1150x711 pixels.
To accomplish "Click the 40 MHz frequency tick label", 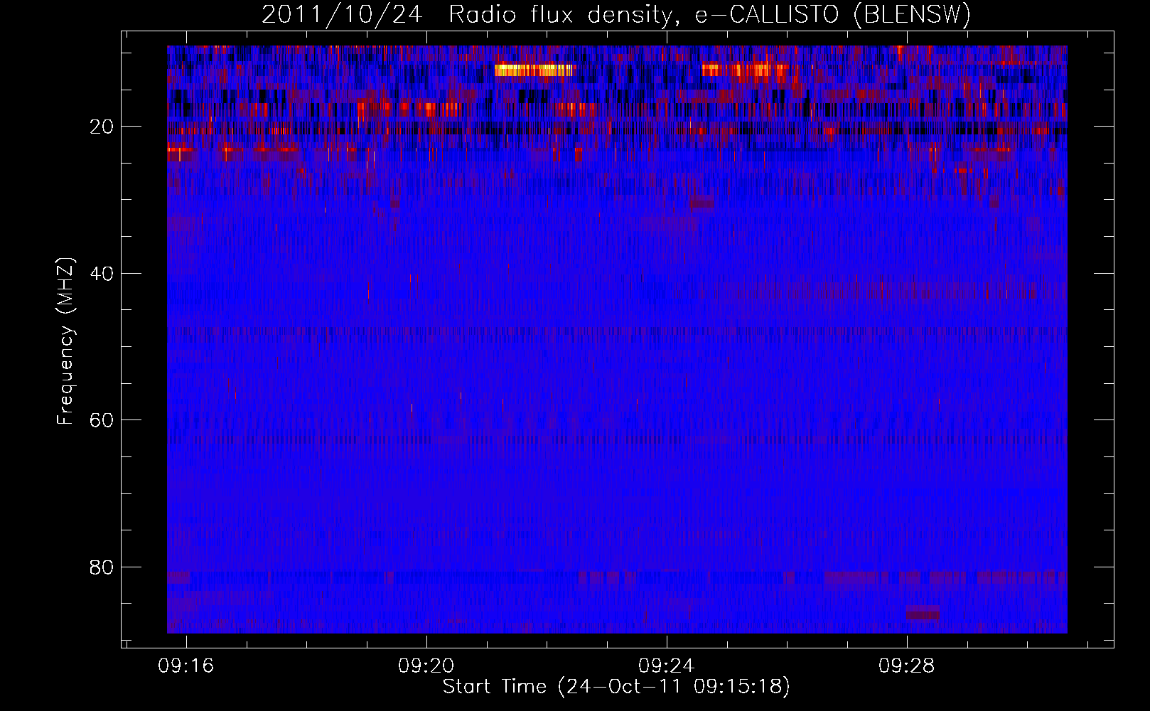I will (x=102, y=274).
